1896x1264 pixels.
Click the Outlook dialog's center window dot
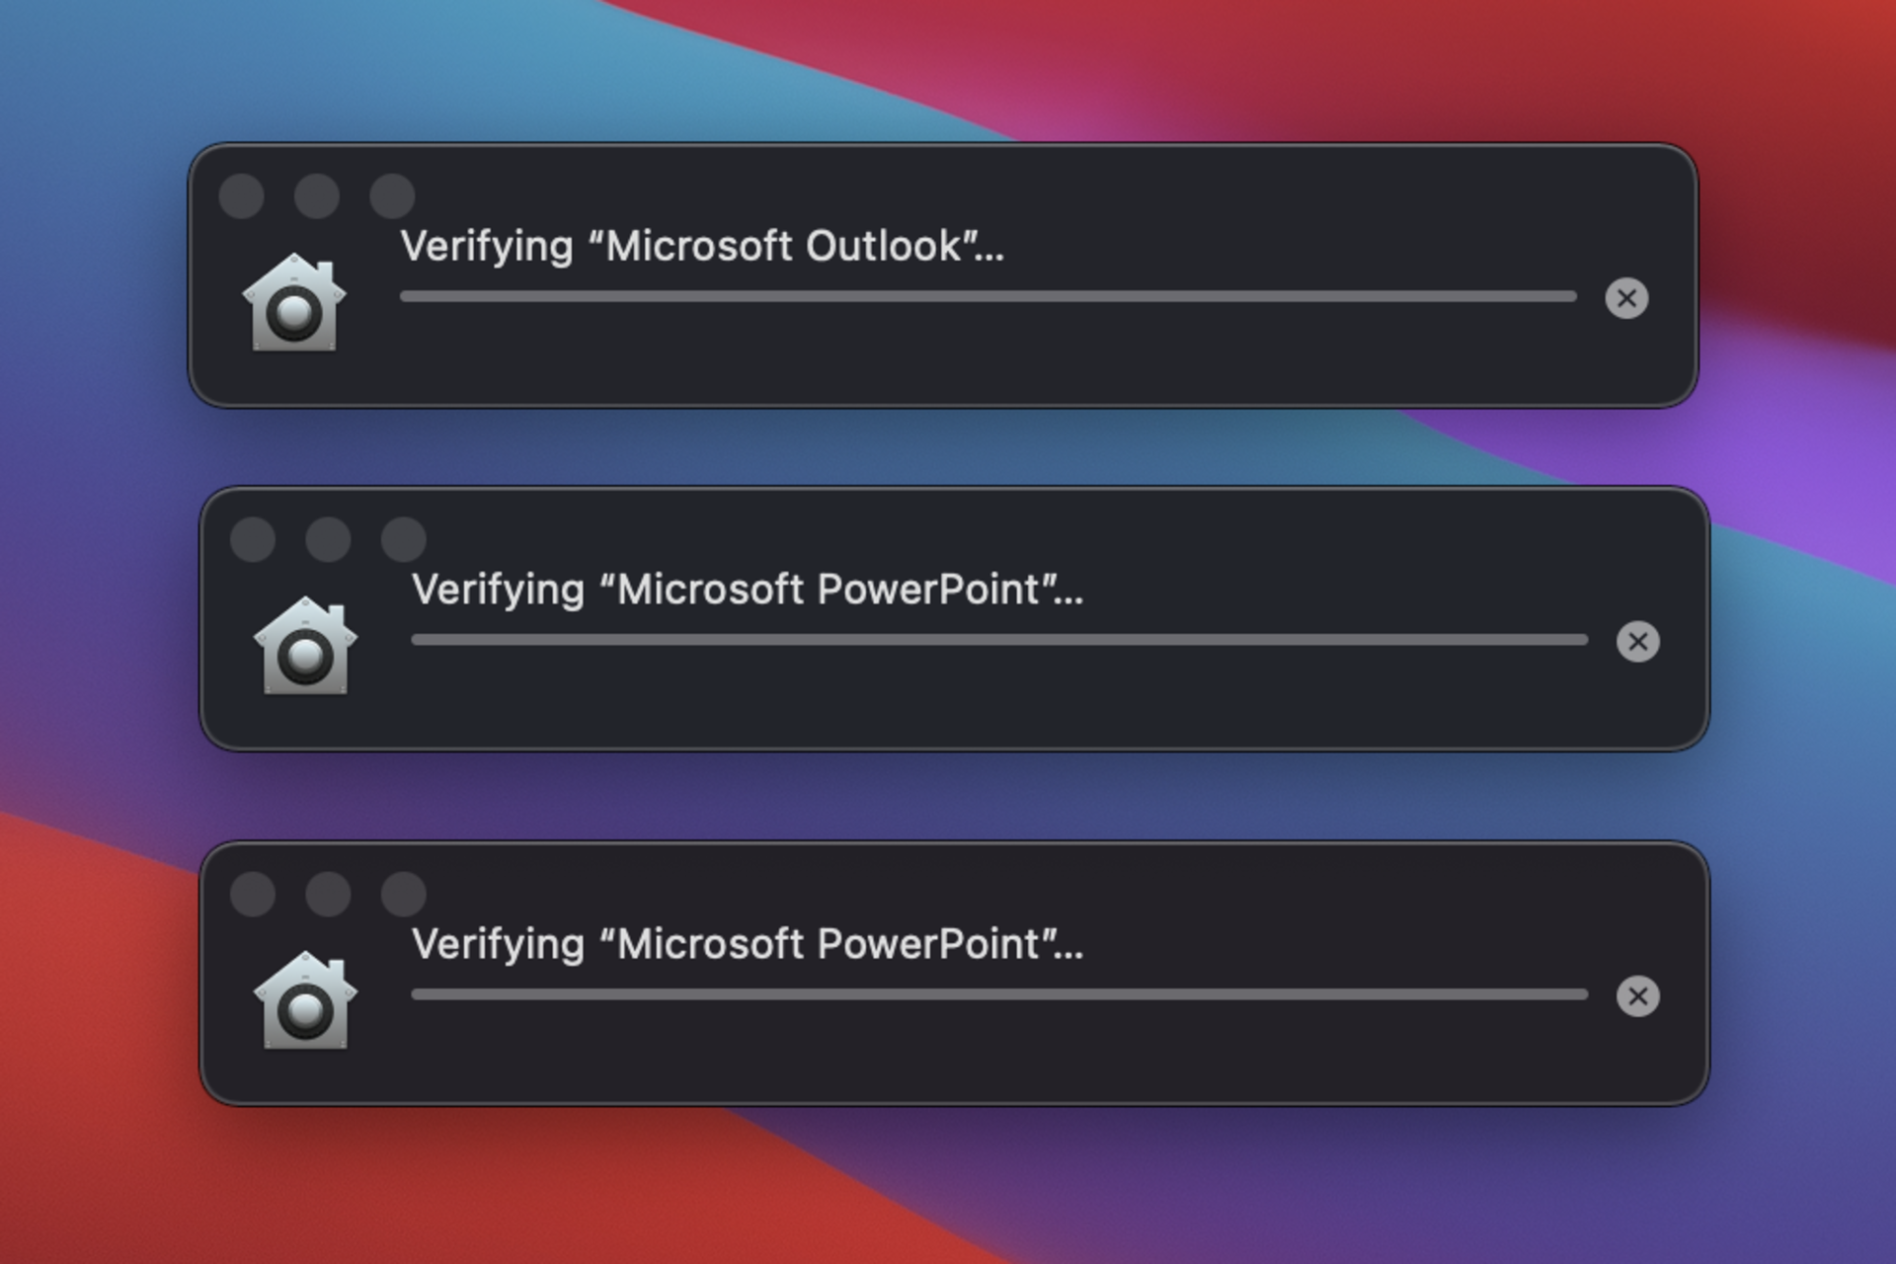tap(317, 196)
